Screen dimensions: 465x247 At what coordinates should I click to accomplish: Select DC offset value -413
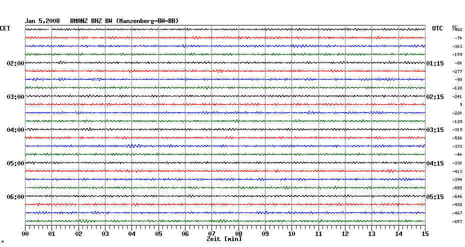(457, 171)
